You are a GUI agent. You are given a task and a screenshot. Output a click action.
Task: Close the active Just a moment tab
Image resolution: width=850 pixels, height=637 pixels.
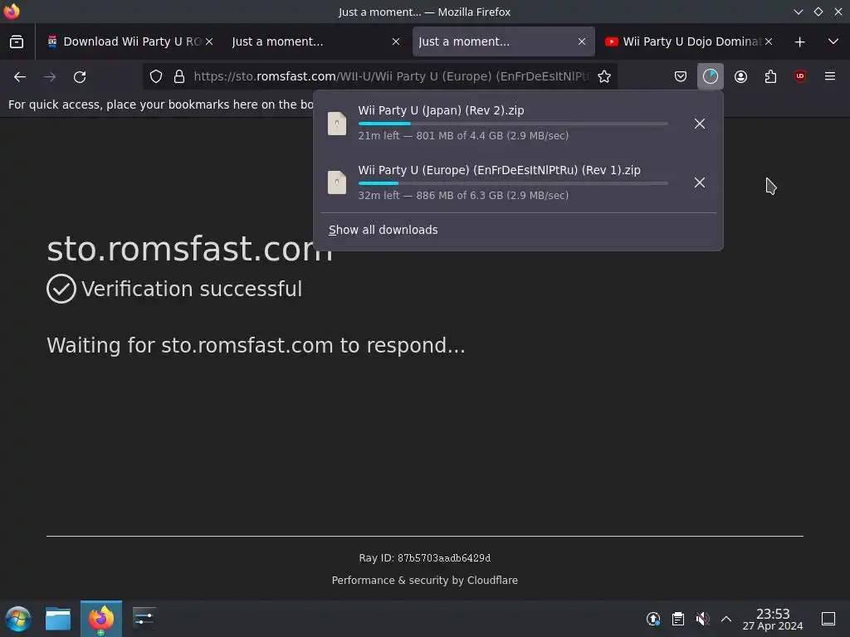(x=582, y=41)
